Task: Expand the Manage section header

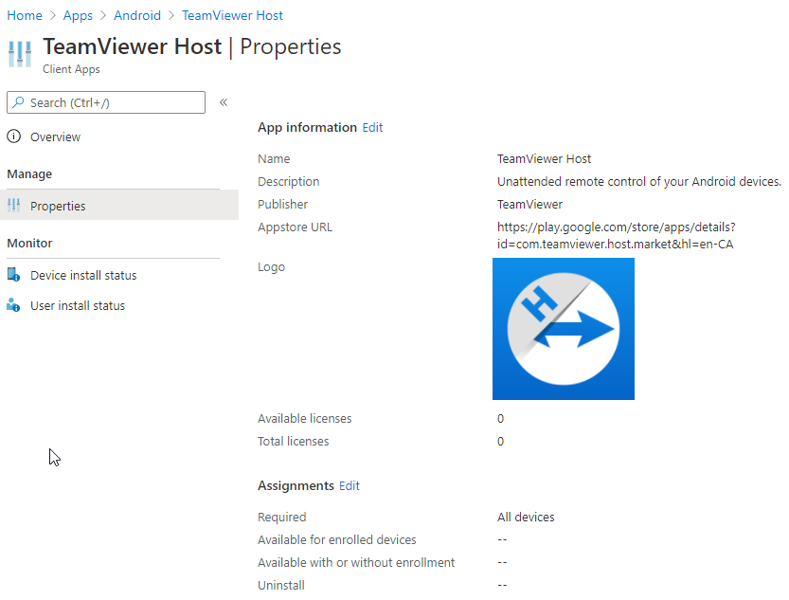Action: (x=31, y=173)
